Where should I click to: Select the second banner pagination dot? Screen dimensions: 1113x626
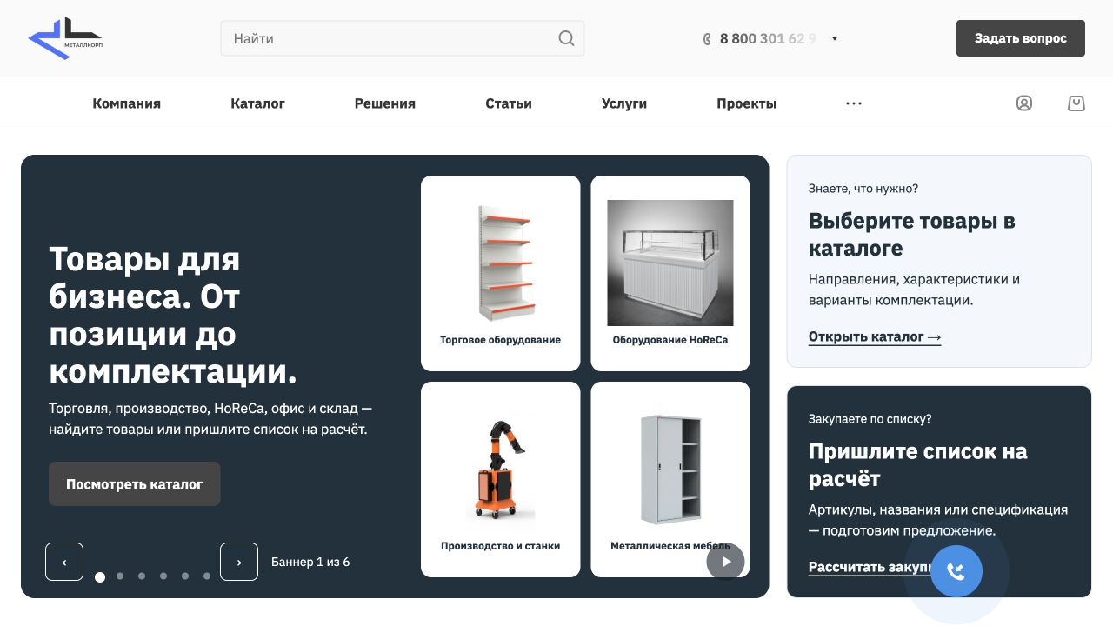(120, 576)
